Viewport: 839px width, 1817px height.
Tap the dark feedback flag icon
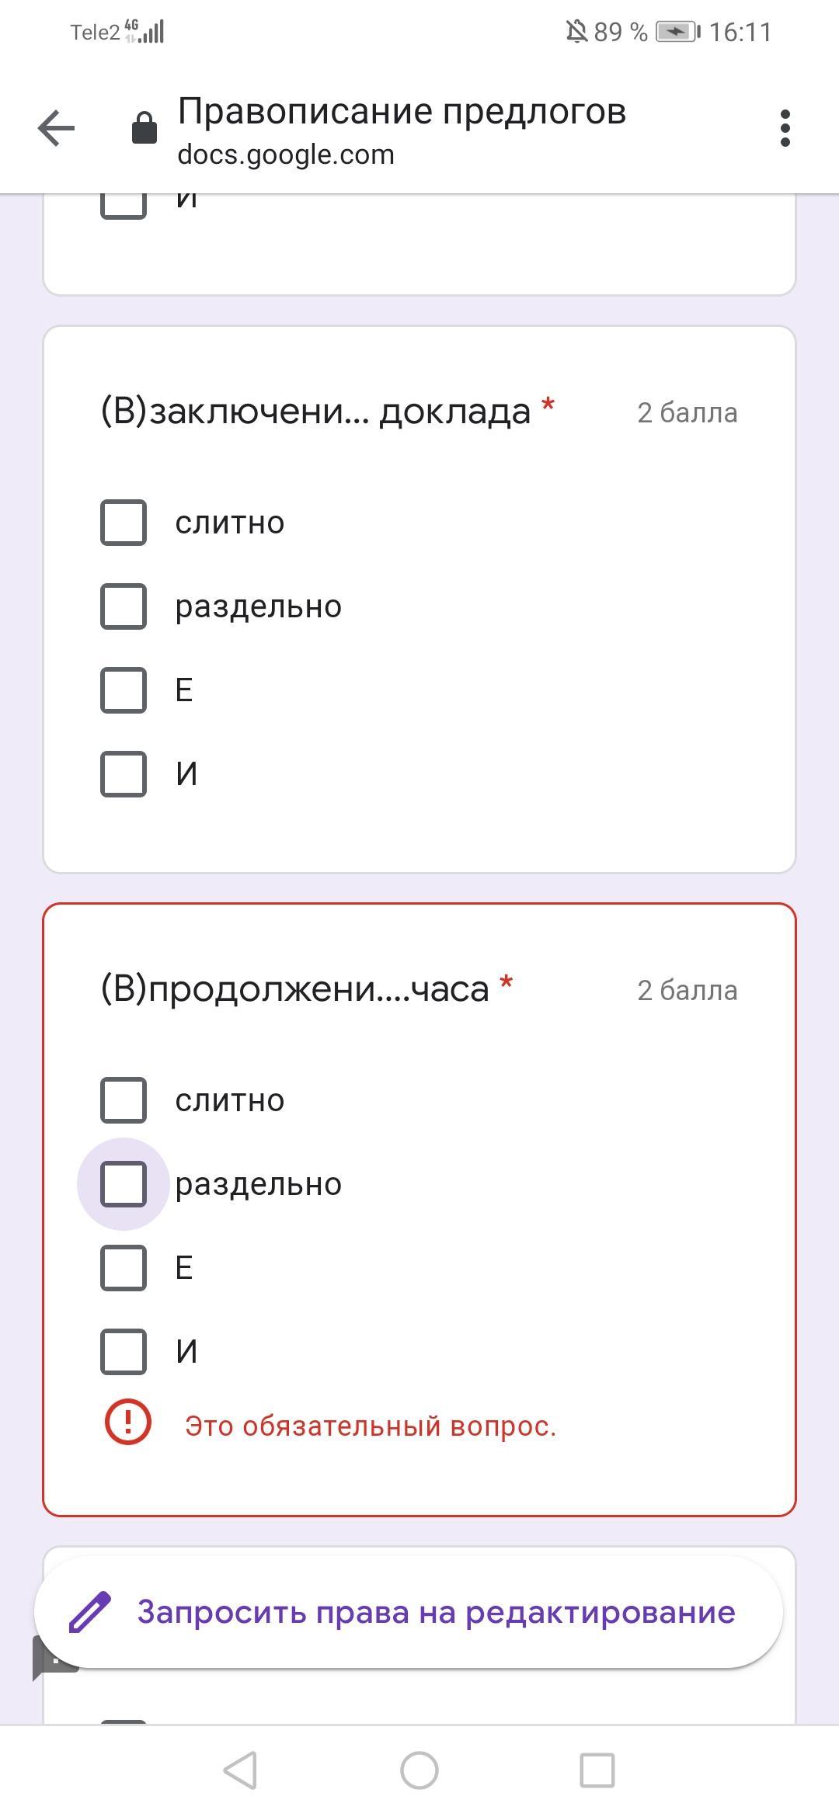coord(47,1658)
